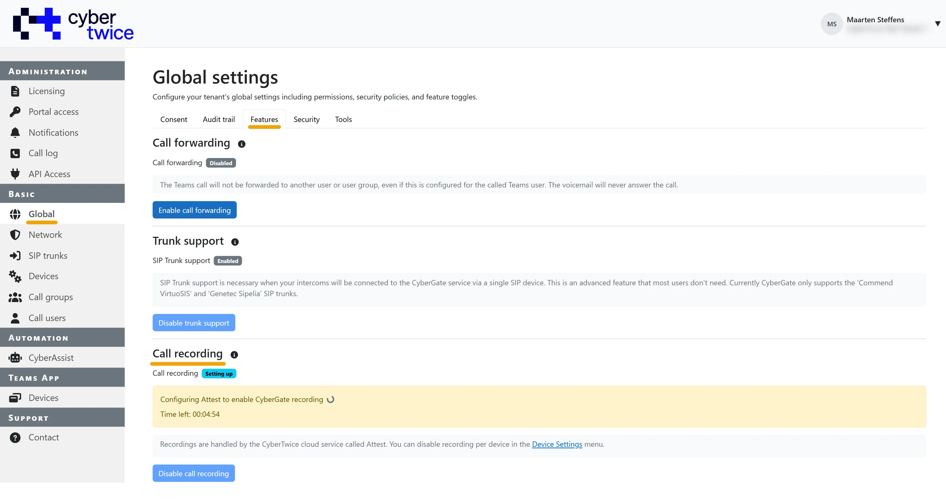Open API Access settings

[x=63, y=174]
